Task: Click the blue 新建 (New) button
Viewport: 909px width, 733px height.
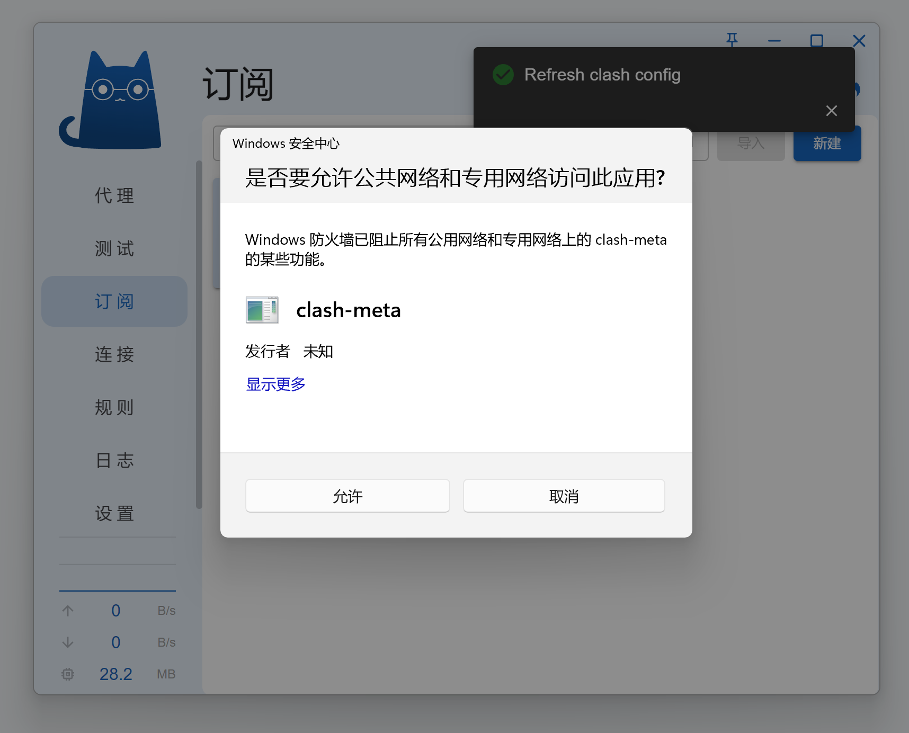Action: (x=826, y=144)
